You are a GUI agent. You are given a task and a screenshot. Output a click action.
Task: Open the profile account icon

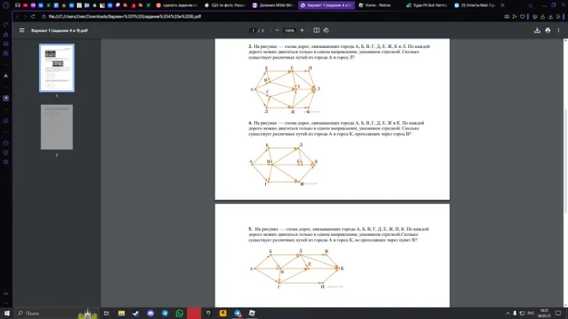click(x=543, y=16)
